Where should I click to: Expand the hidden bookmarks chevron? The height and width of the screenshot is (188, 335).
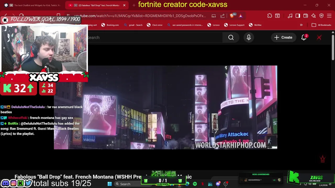click(301, 25)
